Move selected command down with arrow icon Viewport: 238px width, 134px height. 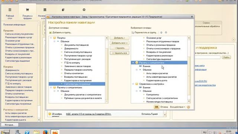point(166,32)
